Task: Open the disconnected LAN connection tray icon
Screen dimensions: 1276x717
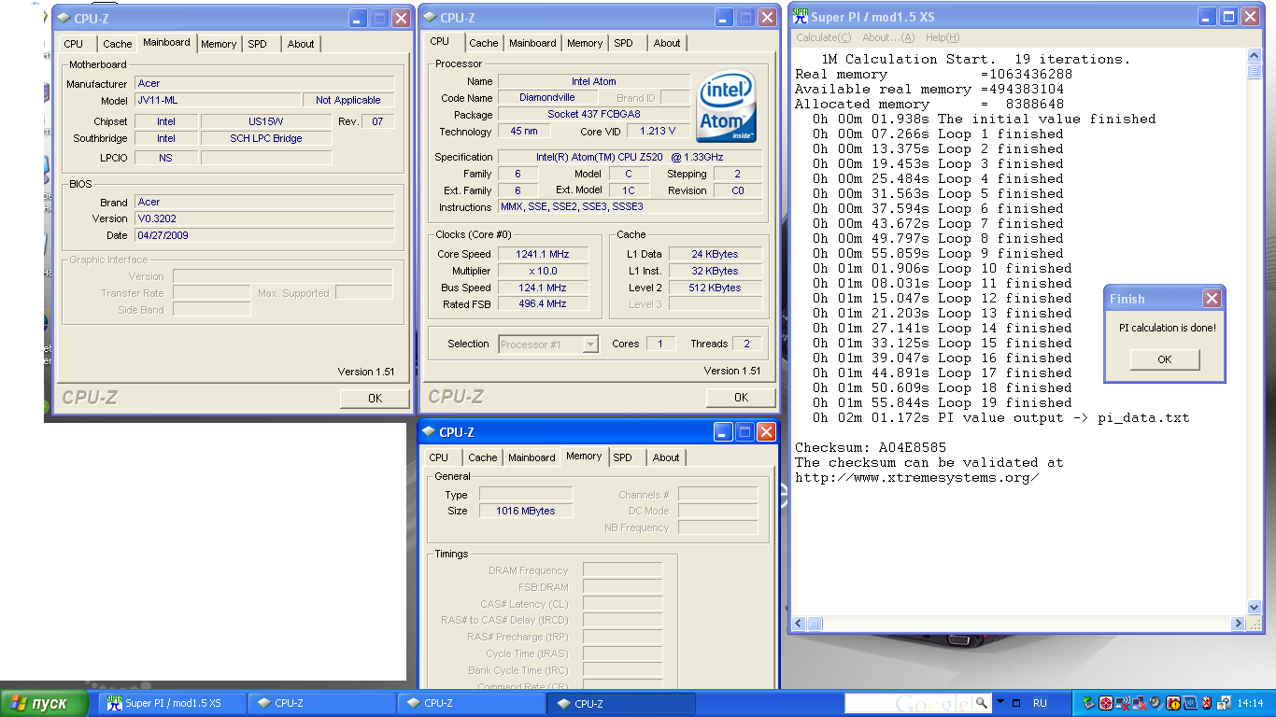Action: coord(1140,703)
